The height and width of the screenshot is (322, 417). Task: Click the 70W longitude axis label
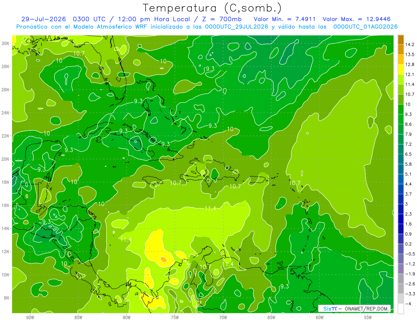tap(223, 317)
